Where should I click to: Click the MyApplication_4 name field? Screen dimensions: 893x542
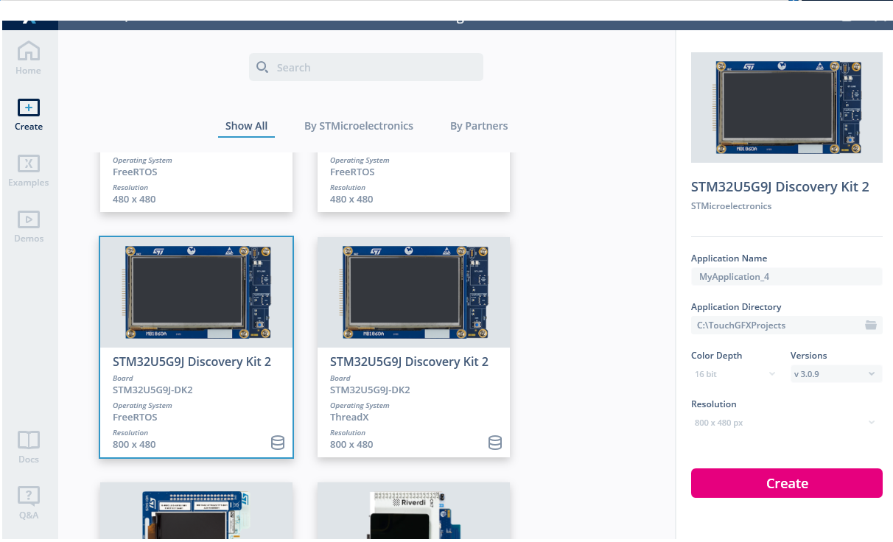point(786,276)
